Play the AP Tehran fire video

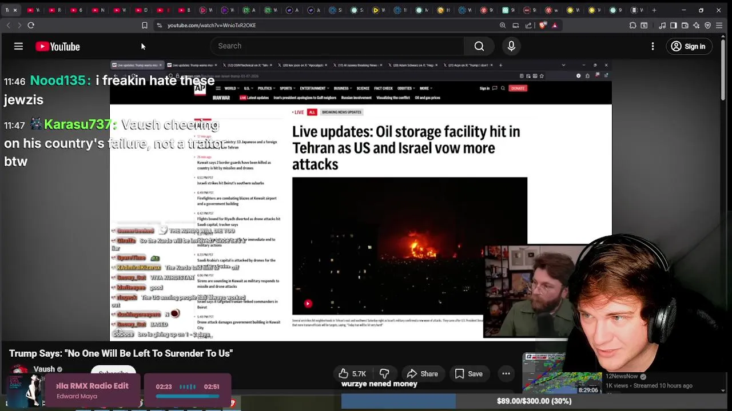tap(308, 304)
